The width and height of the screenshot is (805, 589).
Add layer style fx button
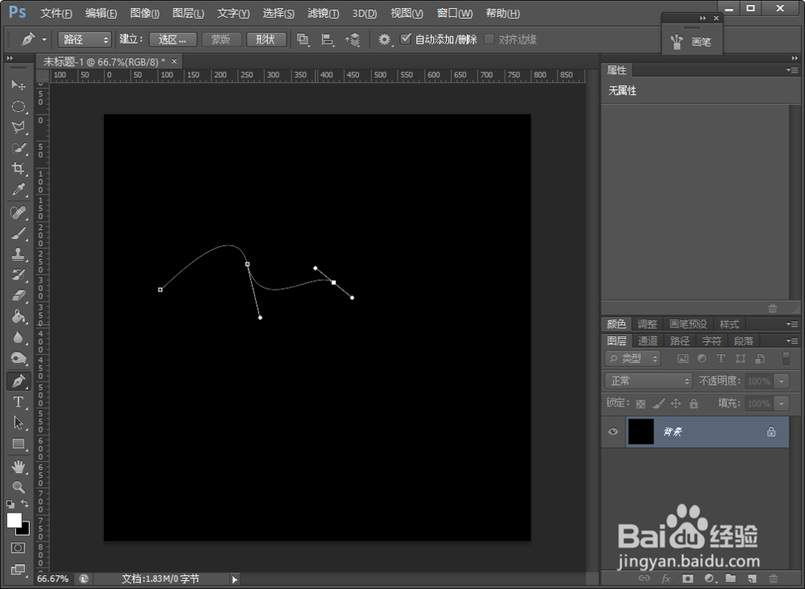(x=666, y=579)
